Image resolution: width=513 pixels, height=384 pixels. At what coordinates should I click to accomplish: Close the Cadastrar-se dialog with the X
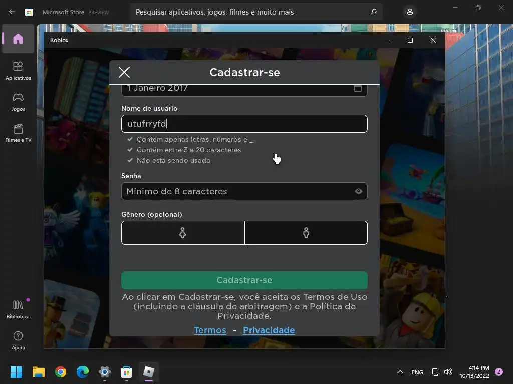pyautogui.click(x=124, y=72)
